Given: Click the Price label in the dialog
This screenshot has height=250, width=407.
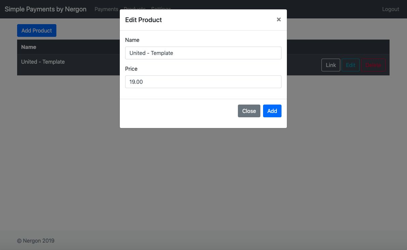Looking at the screenshot, I should [131, 69].
